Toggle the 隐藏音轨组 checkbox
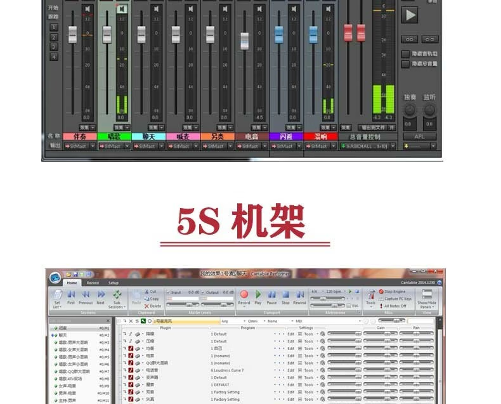 [405, 54]
